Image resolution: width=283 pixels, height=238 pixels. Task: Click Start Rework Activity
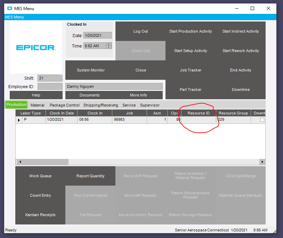[x=241, y=51]
